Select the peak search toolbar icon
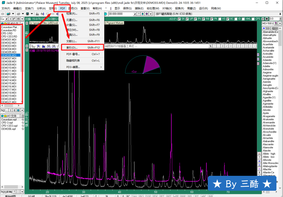The height and width of the screenshot is (197, 283). coord(37,14)
